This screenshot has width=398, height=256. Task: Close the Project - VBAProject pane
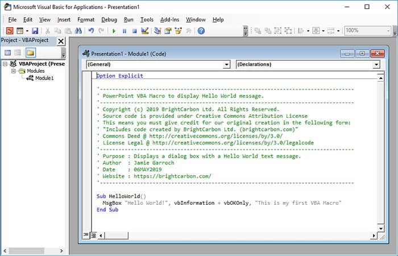[61, 41]
